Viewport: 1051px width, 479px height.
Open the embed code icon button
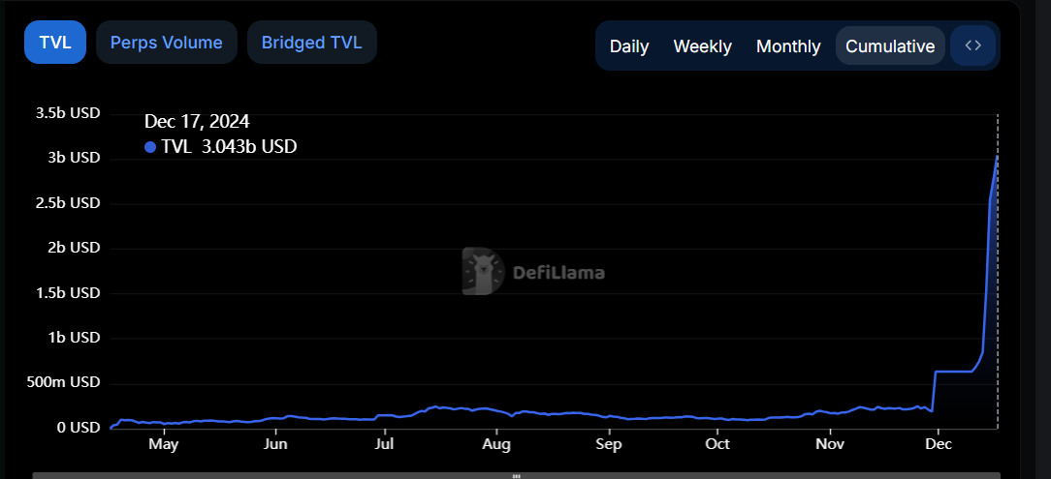click(972, 45)
